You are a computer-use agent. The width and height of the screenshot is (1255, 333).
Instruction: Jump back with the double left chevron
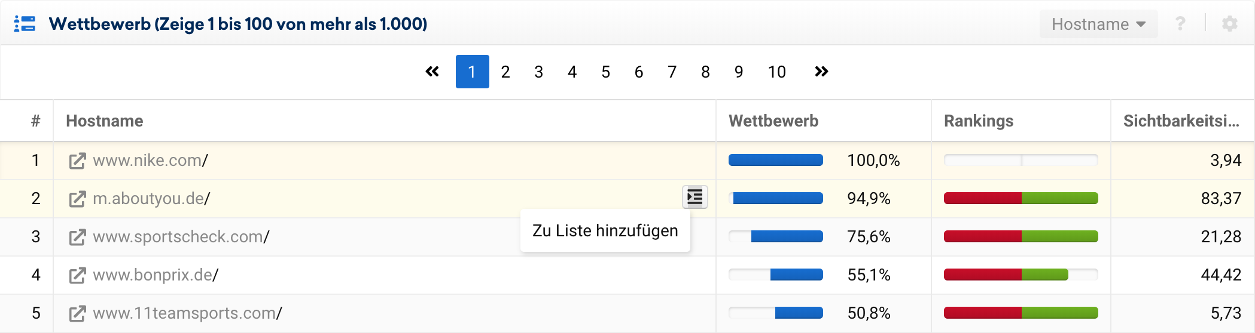coord(432,72)
